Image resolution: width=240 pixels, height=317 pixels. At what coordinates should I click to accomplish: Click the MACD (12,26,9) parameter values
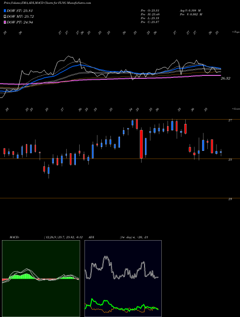[x=63, y=237]
